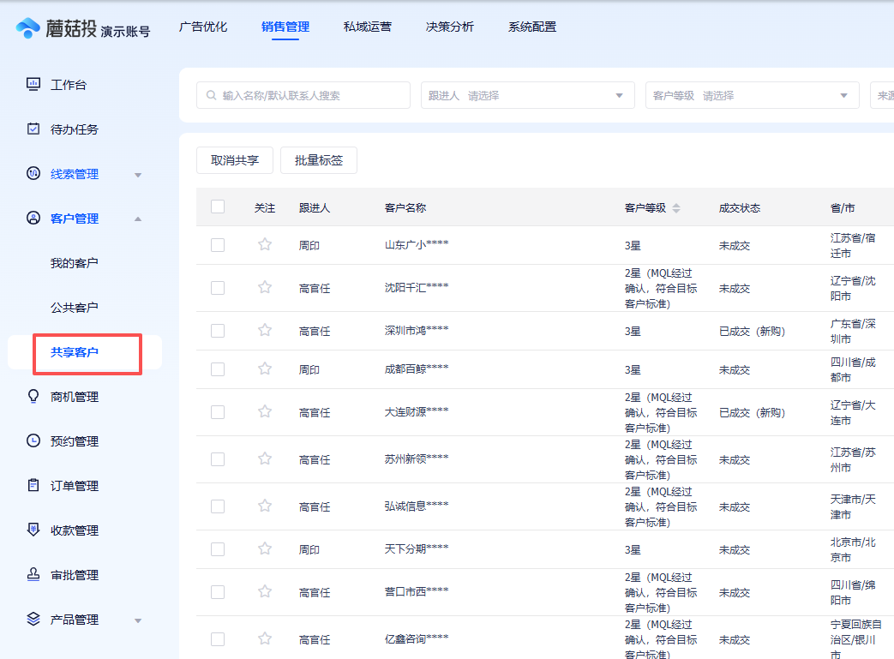894x659 pixels.
Task: Click the 批量标签 batch label button
Action: click(318, 159)
